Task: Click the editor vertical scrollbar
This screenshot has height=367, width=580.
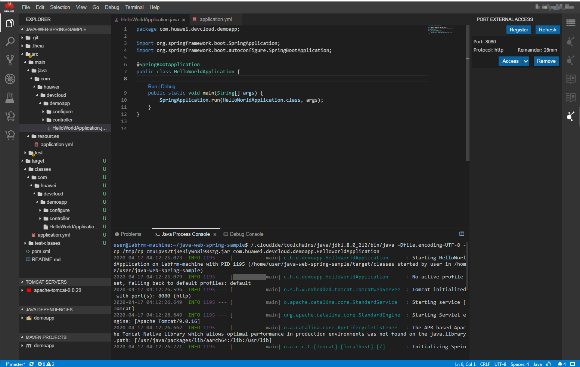Action: point(468,93)
